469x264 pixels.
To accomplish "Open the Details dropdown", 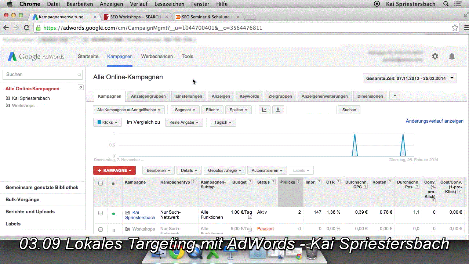I will pyautogui.click(x=189, y=170).
